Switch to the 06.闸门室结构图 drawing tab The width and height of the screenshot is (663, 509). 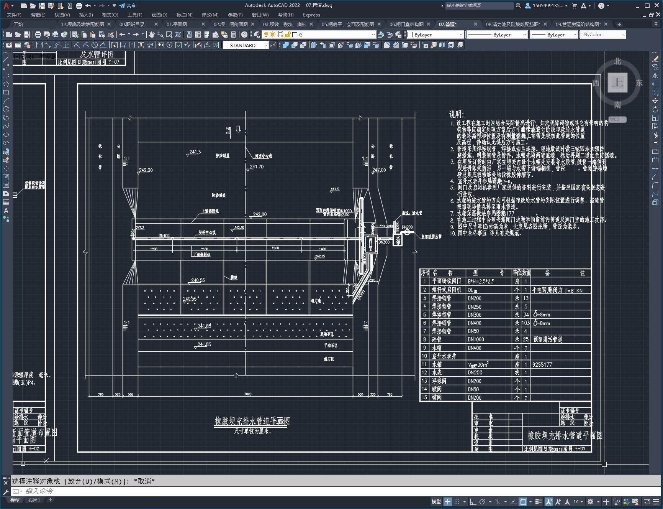[x=406, y=24]
